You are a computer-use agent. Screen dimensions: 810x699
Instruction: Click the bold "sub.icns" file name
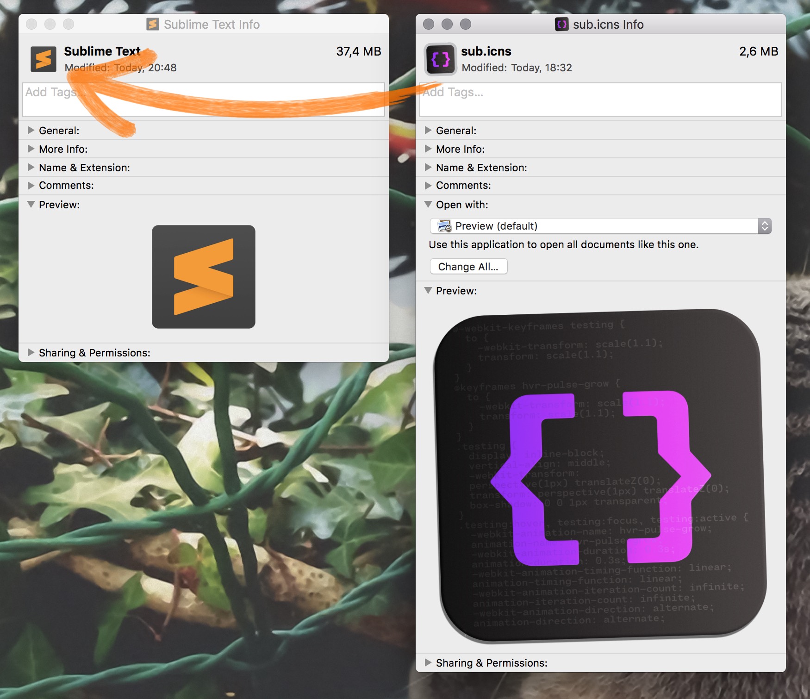486,51
